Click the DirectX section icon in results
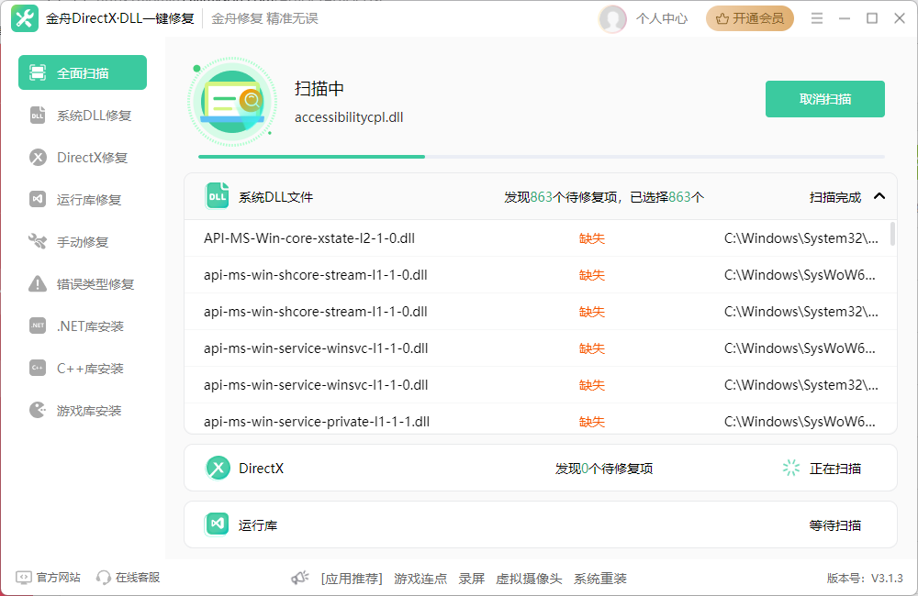Viewport: 918px width, 596px height. tap(218, 468)
